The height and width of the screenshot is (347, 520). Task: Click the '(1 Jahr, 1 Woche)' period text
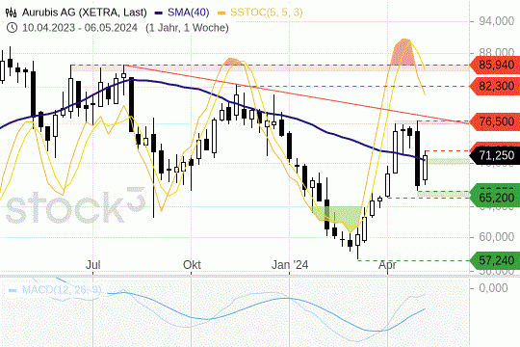click(187, 28)
